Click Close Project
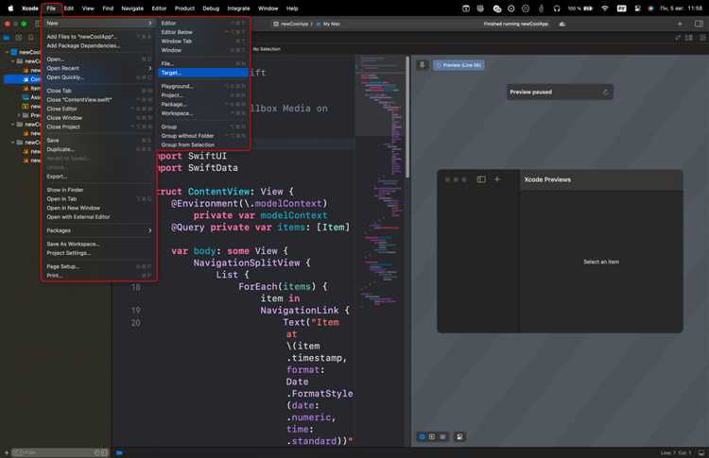This screenshot has height=458, width=709. pos(99,127)
